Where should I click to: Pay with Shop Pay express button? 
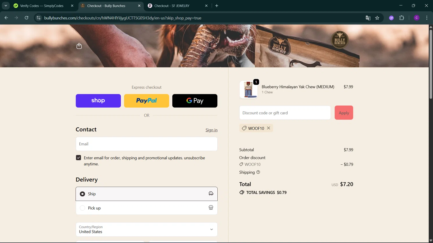coord(98,101)
